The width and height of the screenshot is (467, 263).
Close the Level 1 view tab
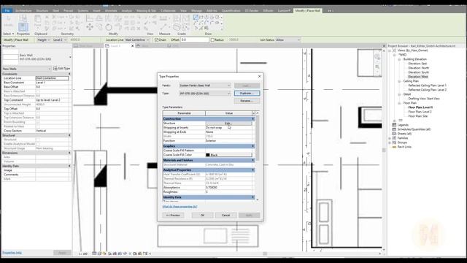point(133,46)
